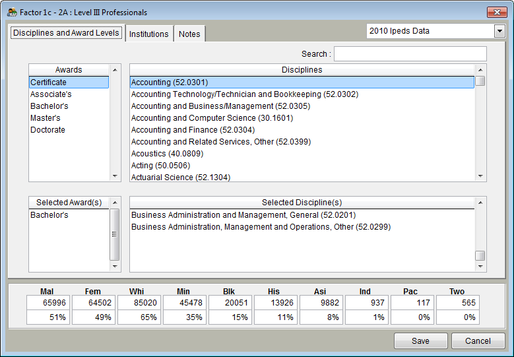Click the Min percentage field 35%
514x357 pixels.
click(x=185, y=317)
